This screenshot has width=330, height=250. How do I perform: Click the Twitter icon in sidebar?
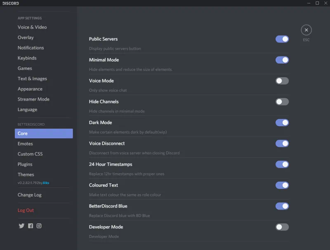click(21, 226)
